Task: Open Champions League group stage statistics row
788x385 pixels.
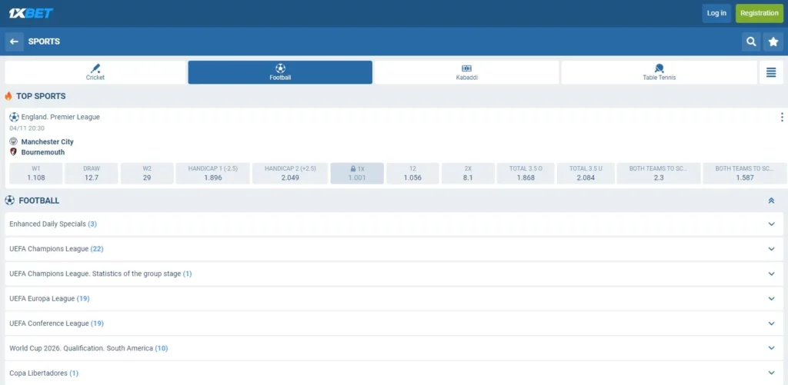Action: pos(394,274)
